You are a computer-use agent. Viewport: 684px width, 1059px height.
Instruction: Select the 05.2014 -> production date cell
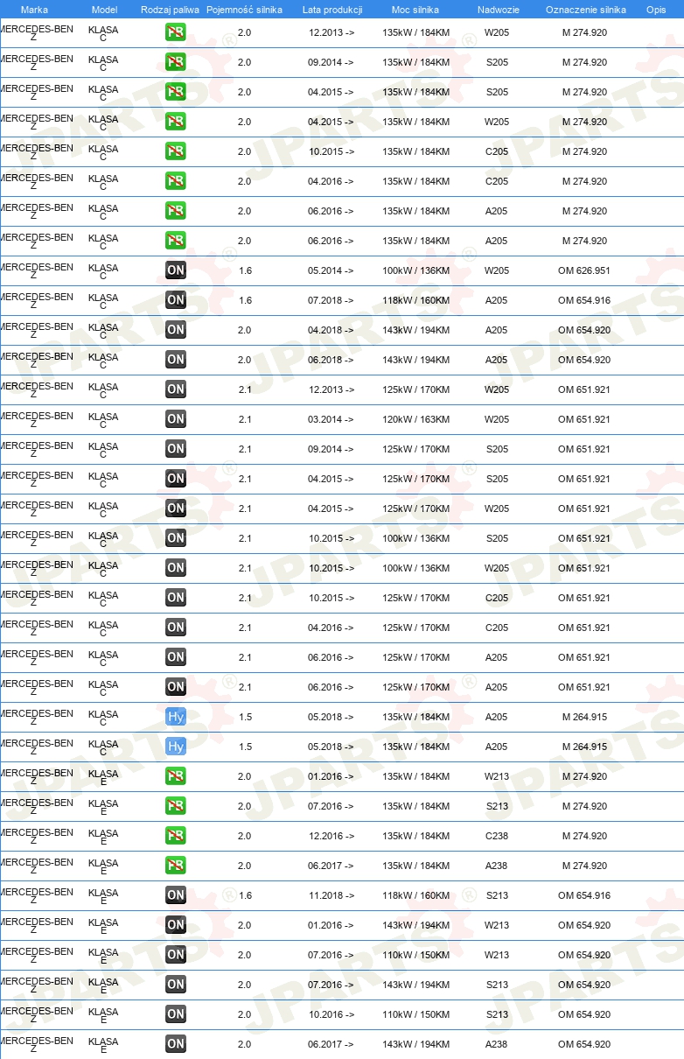coord(332,271)
